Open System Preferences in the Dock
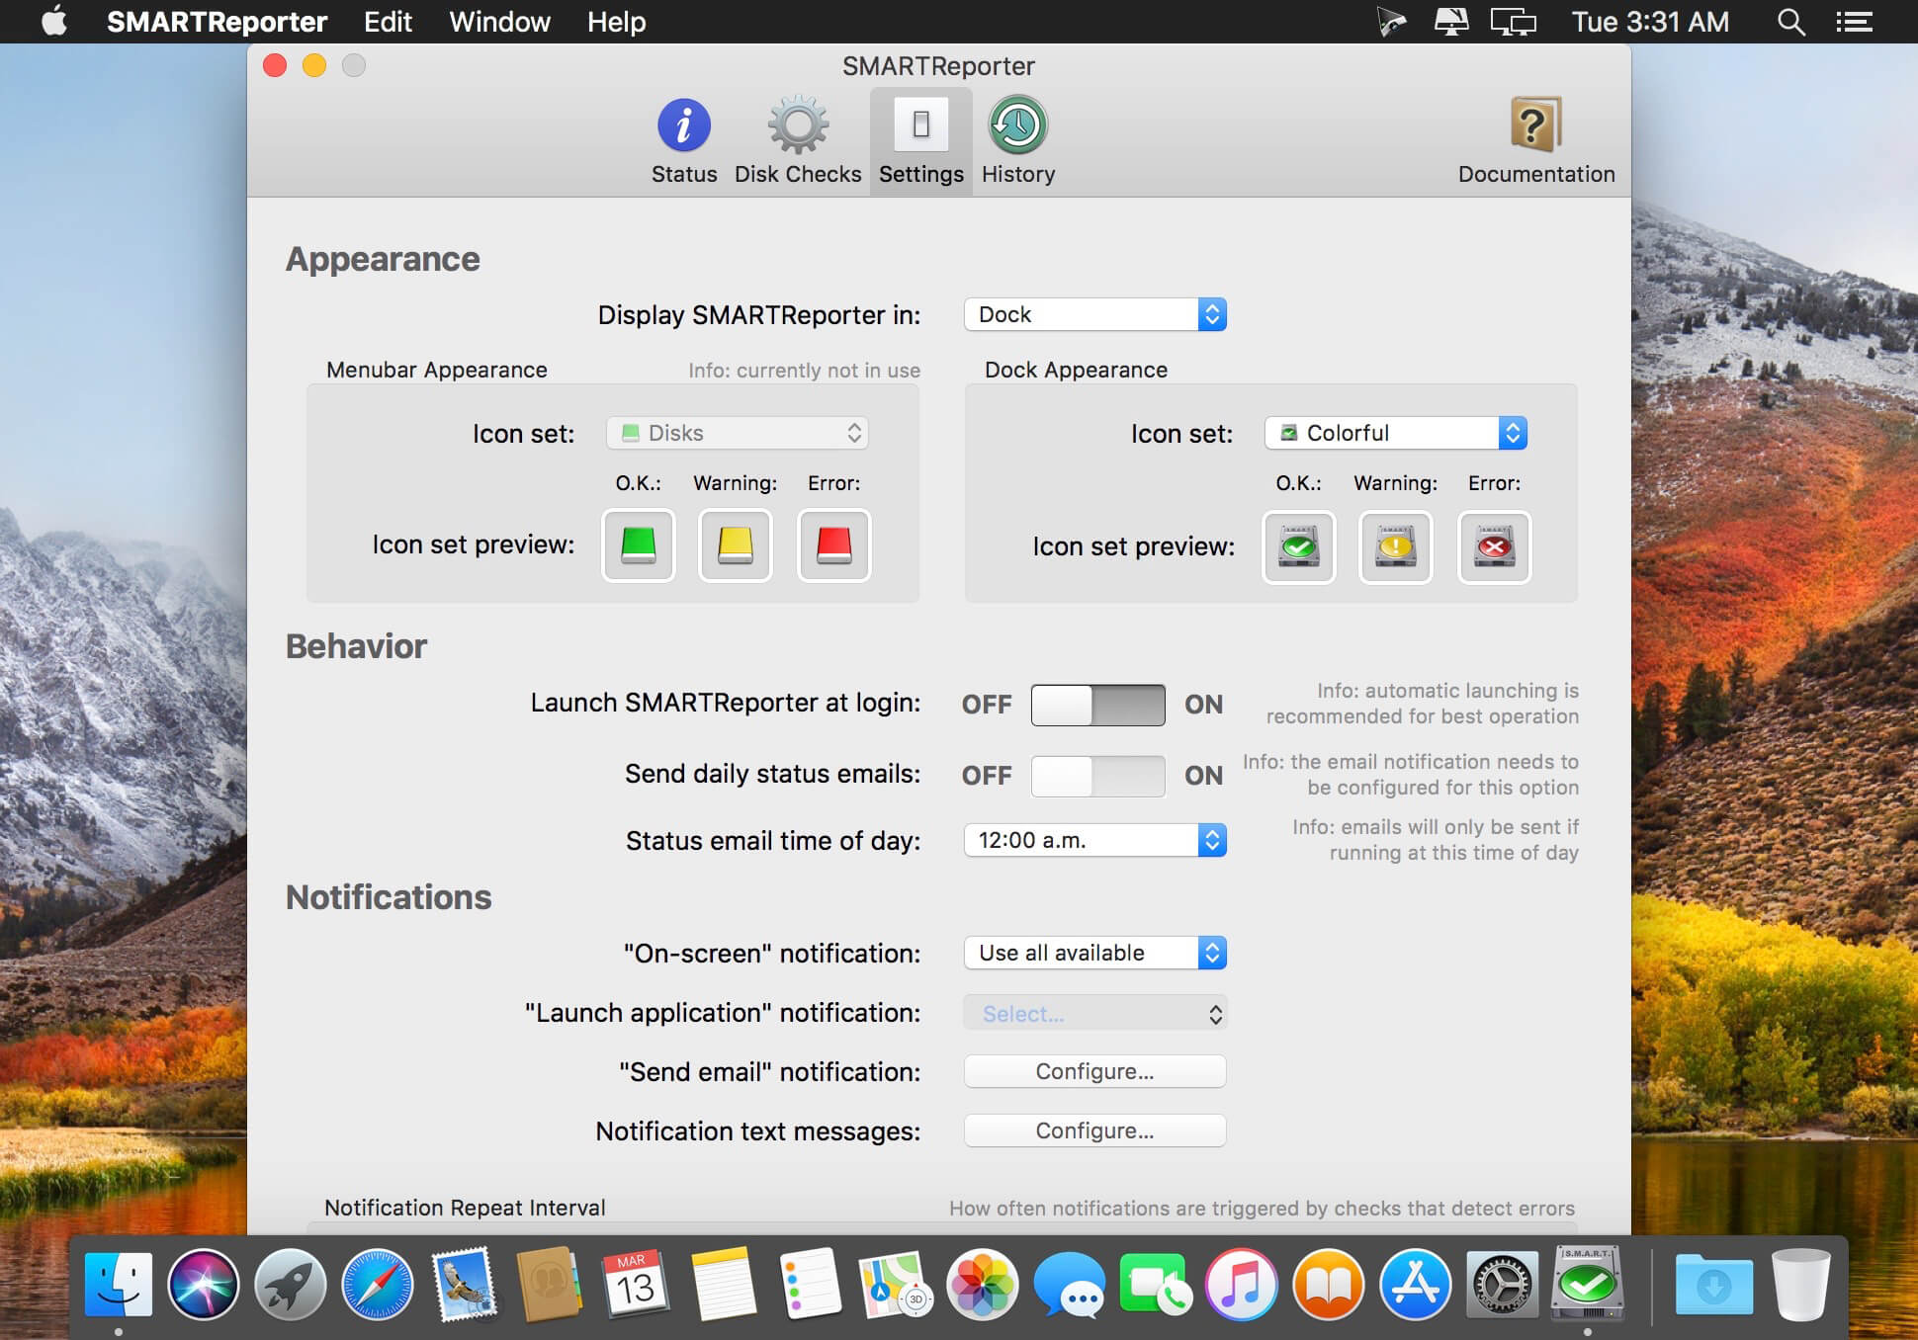 point(1502,1285)
